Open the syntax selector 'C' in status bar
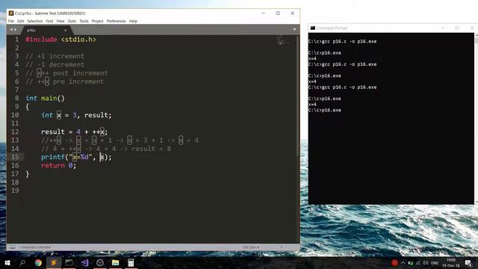This screenshot has width=478, height=269. click(x=282, y=247)
